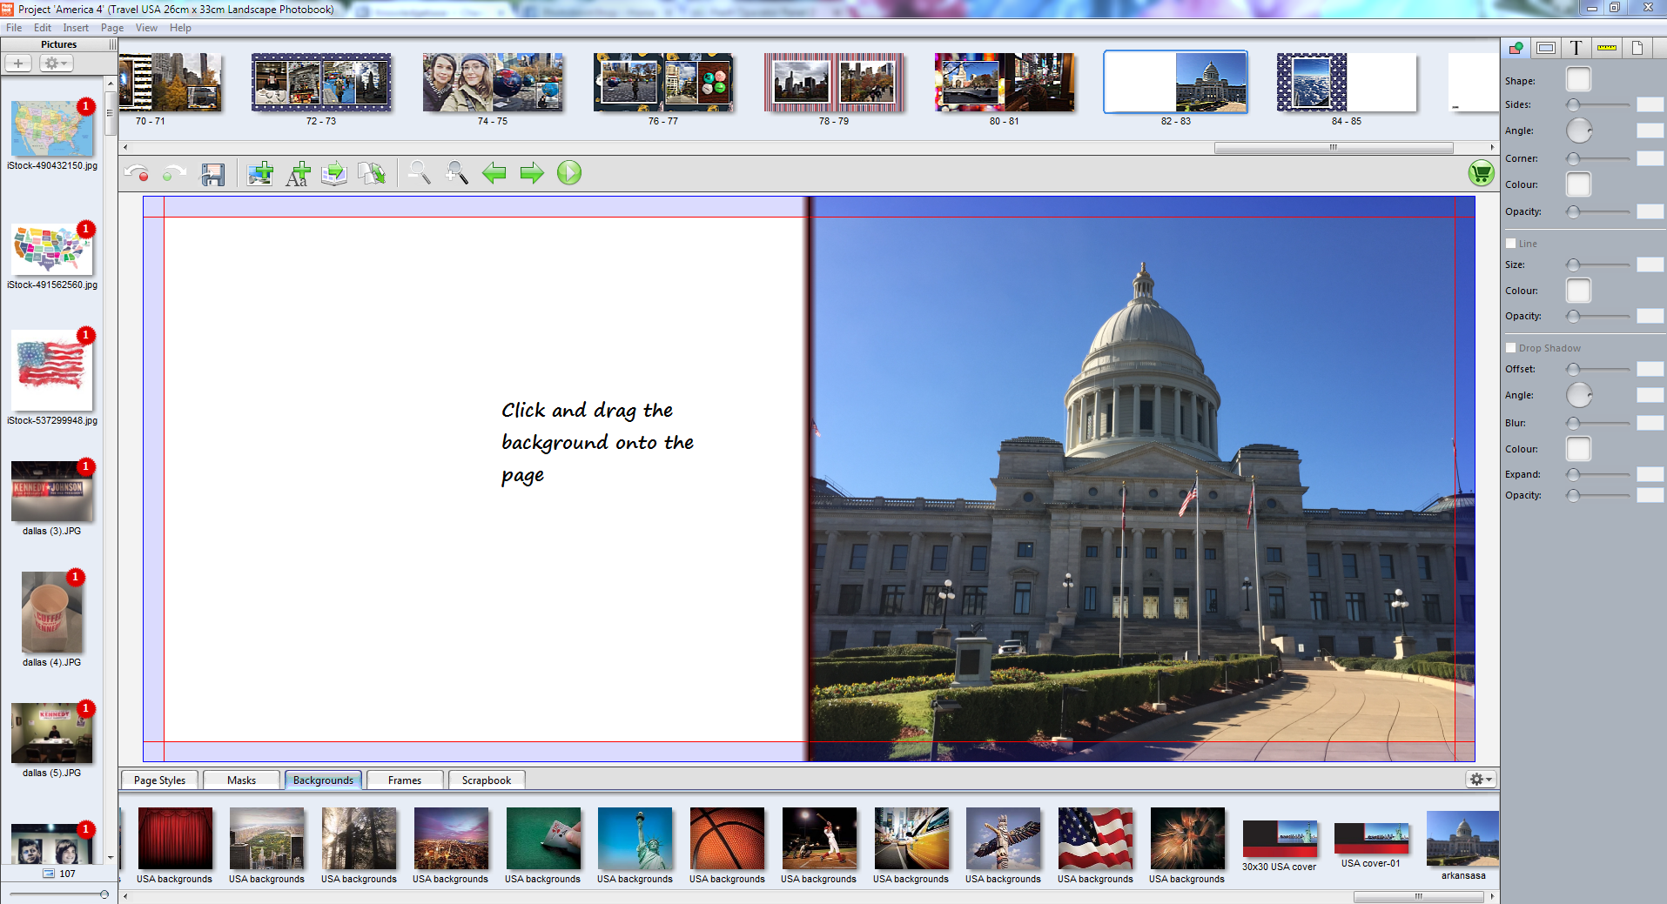Click the zoom in magnifier icon
This screenshot has height=904, width=1667.
tap(456, 173)
